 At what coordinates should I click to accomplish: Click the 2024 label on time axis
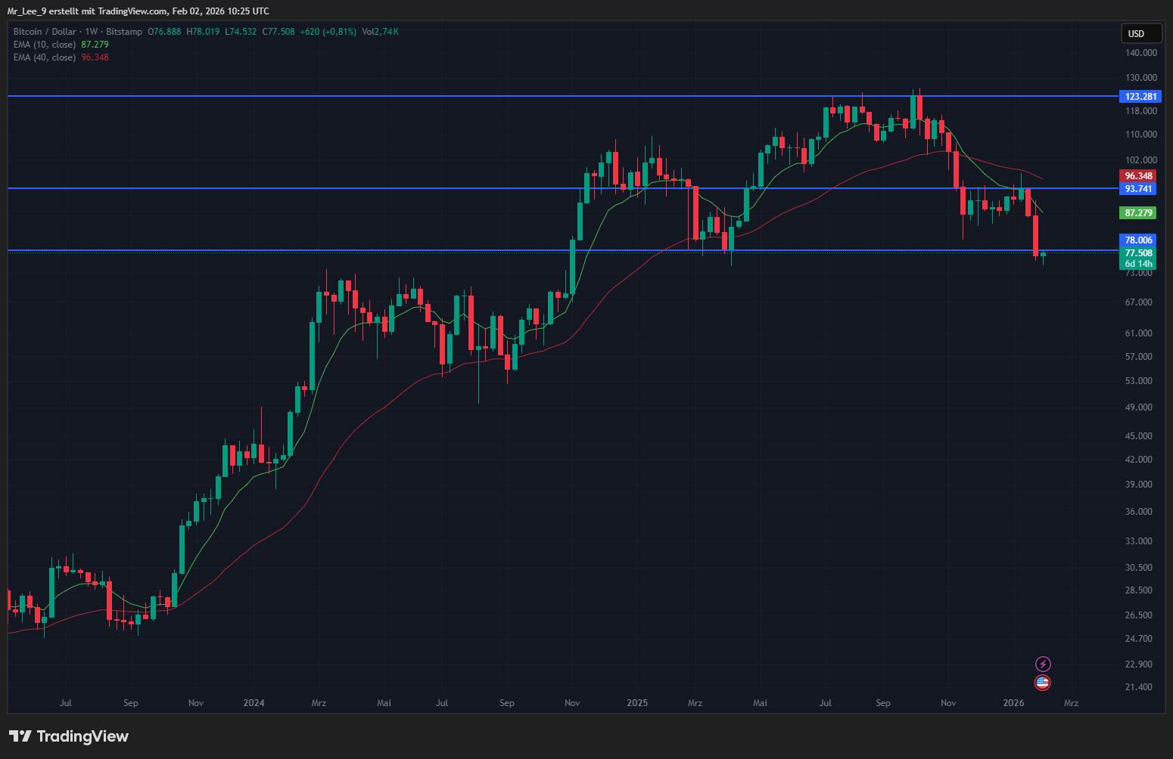tap(254, 703)
